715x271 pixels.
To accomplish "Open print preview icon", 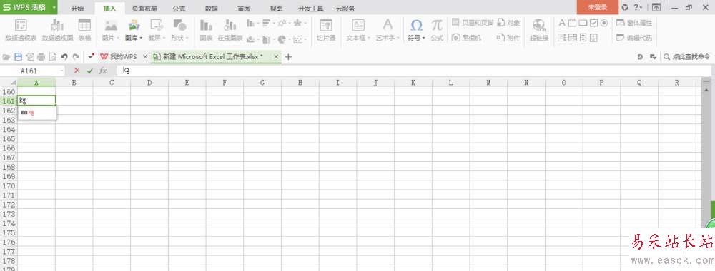I will tap(52, 57).
